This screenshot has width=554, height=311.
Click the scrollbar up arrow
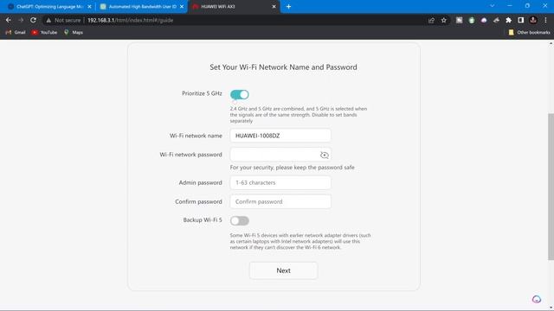pos(551,43)
